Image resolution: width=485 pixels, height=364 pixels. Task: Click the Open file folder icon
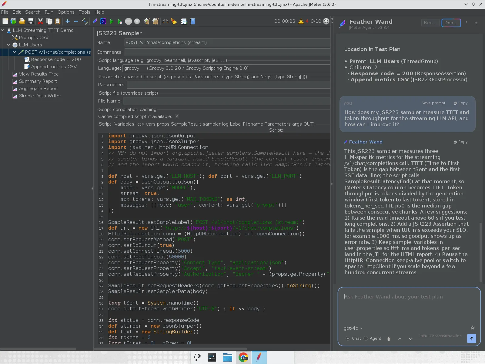click(x=22, y=21)
